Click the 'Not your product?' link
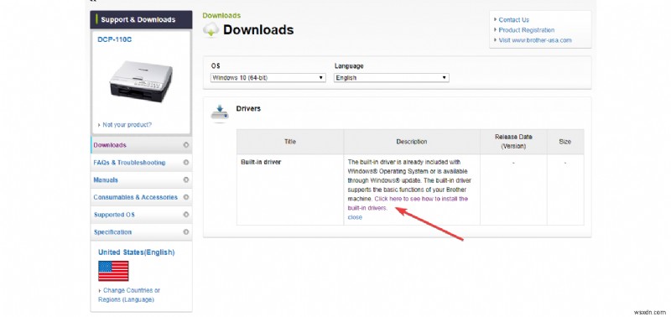Screen dimensions: 671x317 coord(127,125)
